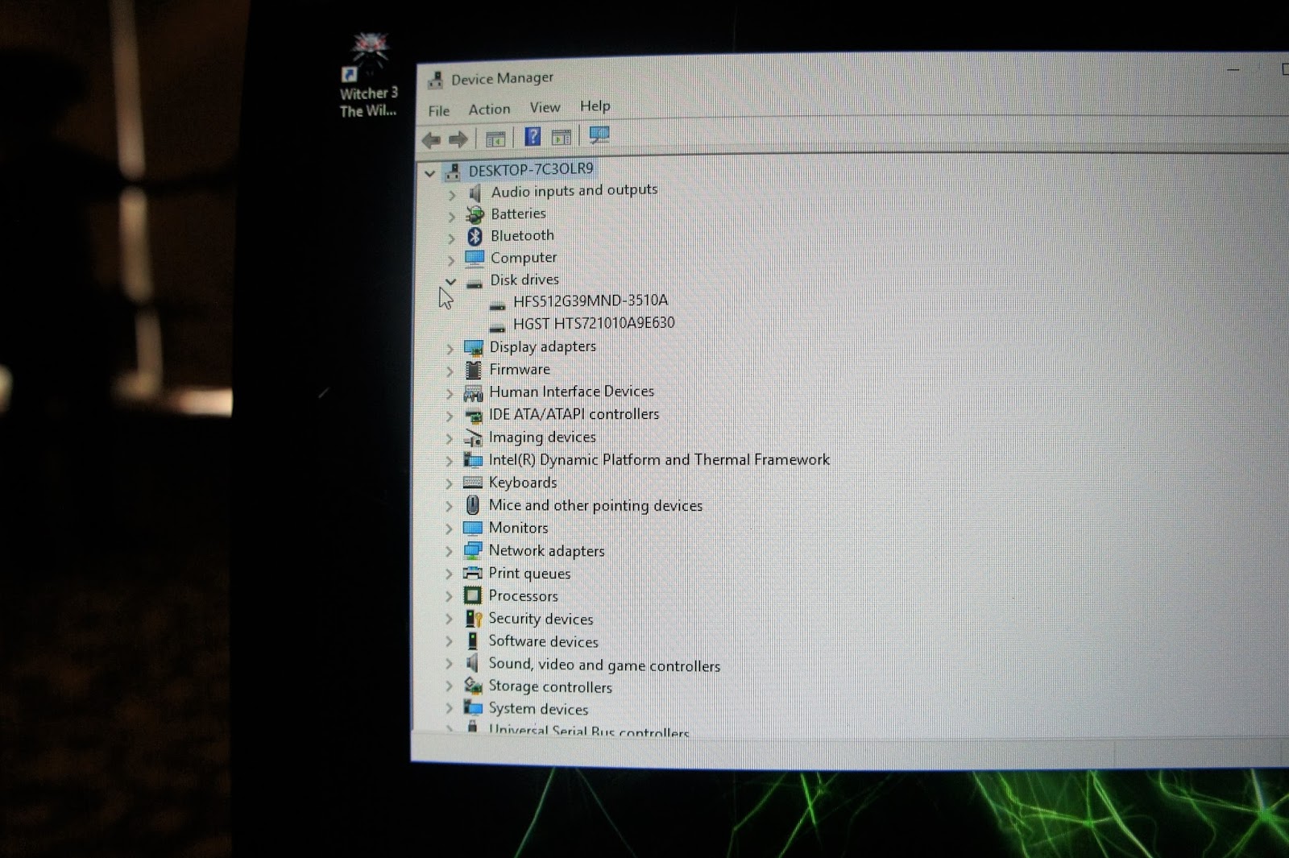
Task: Expand the Batteries category
Action: [451, 216]
